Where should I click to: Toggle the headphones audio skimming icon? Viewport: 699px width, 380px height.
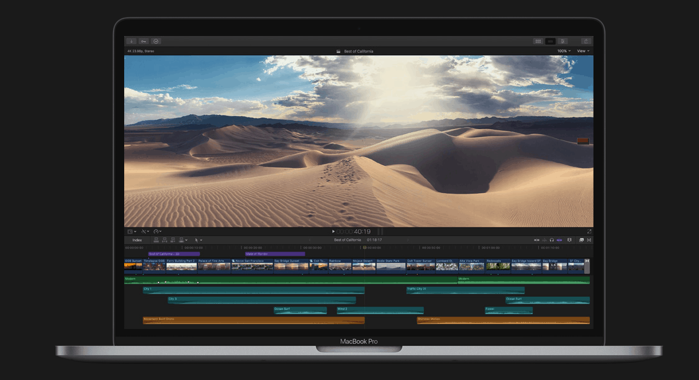pyautogui.click(x=551, y=240)
